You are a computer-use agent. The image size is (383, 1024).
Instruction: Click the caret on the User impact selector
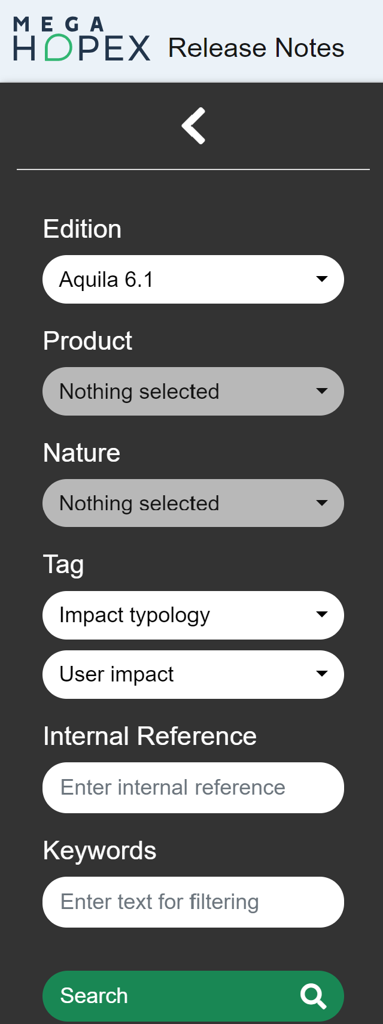click(x=322, y=674)
